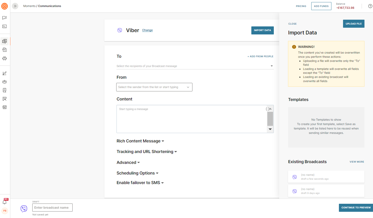Open the From sender combo box
This screenshot has height=218, width=373.
(154, 87)
